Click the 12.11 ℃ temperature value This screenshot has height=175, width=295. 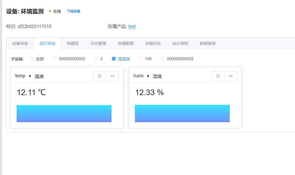31,92
